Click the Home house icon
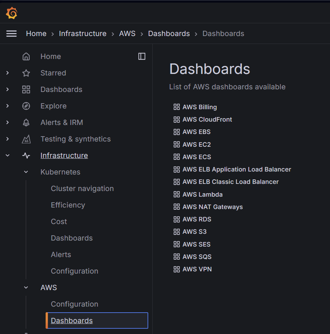The image size is (330, 334). pos(26,56)
